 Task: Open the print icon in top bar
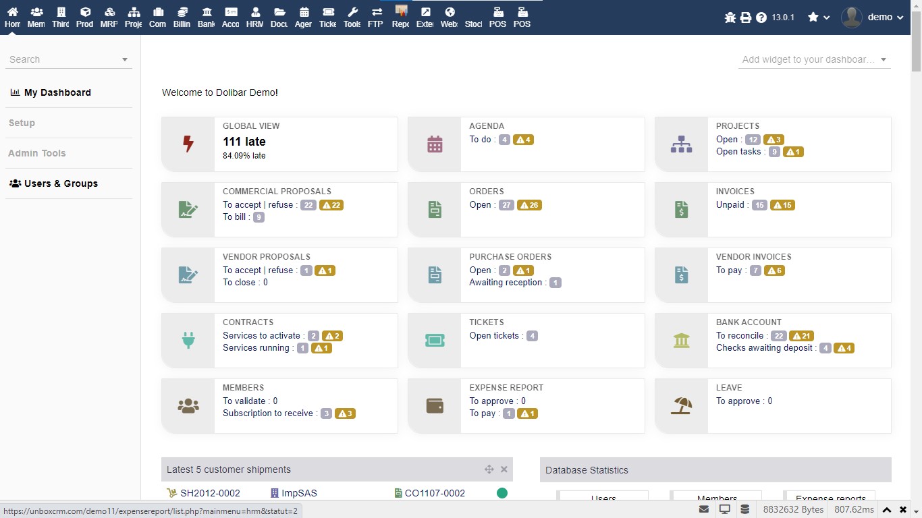pos(744,18)
